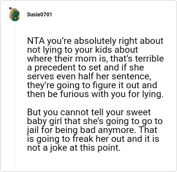Click the word NTA starting the comment
Screen dimensions: 177x172
point(36,41)
